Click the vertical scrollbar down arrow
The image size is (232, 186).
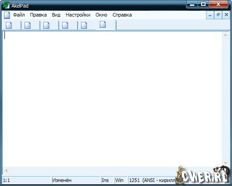[225, 163]
